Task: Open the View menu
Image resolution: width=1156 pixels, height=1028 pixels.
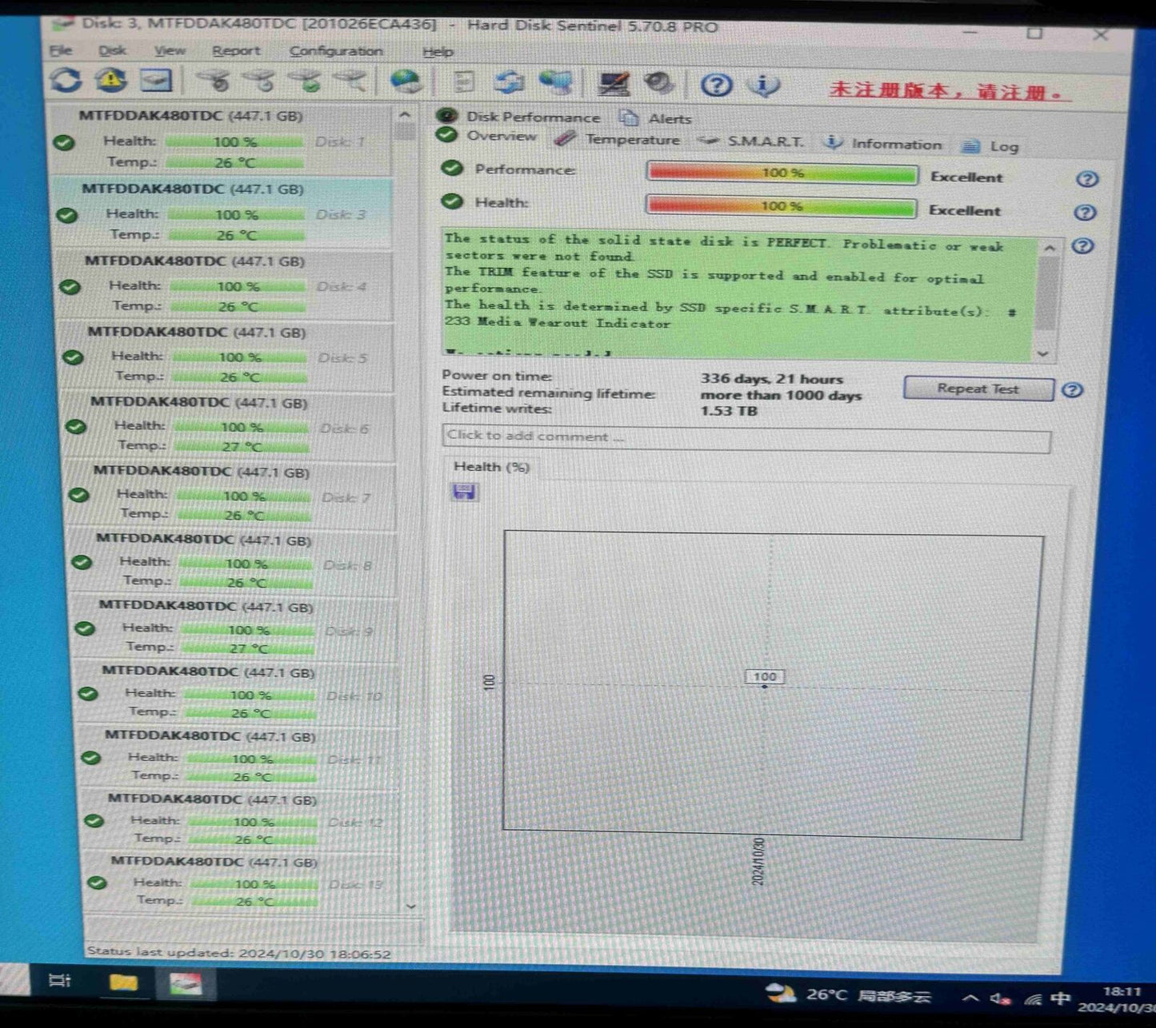Action: [x=170, y=50]
